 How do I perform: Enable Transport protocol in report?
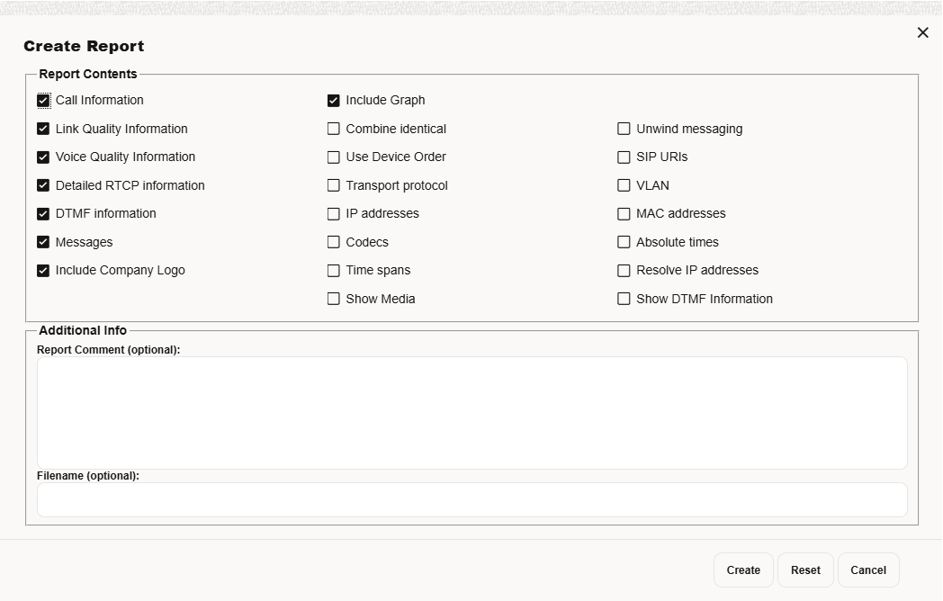point(334,185)
